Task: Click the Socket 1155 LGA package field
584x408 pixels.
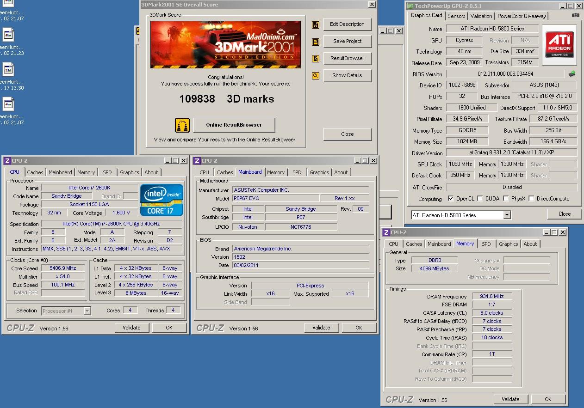Action: (89, 205)
